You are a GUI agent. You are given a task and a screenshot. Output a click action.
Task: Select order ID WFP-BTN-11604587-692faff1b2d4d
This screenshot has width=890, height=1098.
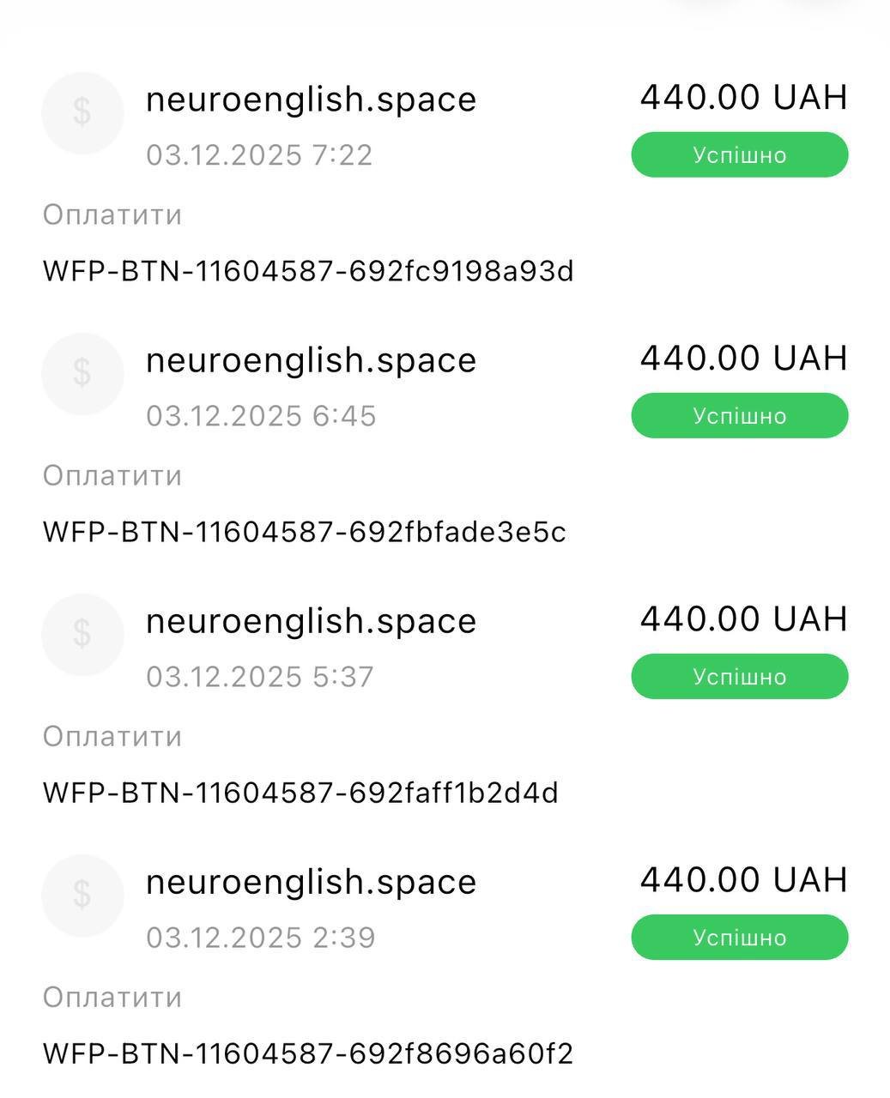coord(300,793)
